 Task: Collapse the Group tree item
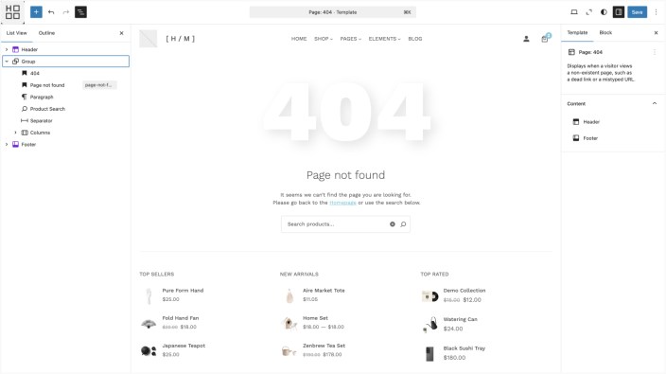(7, 62)
